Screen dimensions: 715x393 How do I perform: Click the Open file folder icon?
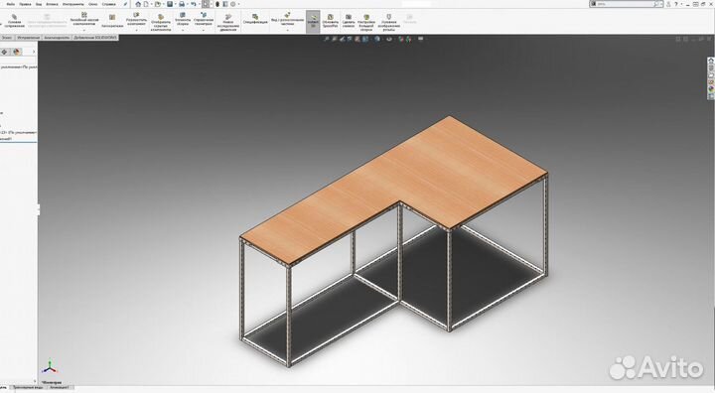[x=157, y=4]
